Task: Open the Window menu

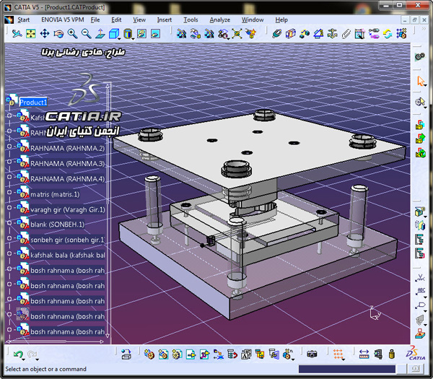Action: click(253, 20)
